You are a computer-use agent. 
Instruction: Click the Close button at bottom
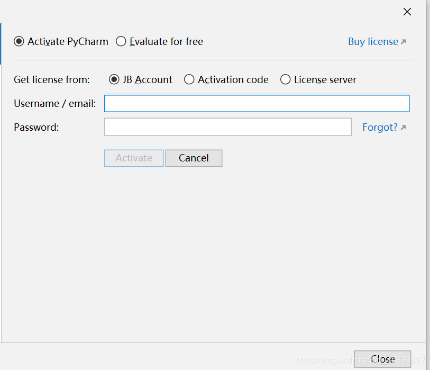coord(382,359)
